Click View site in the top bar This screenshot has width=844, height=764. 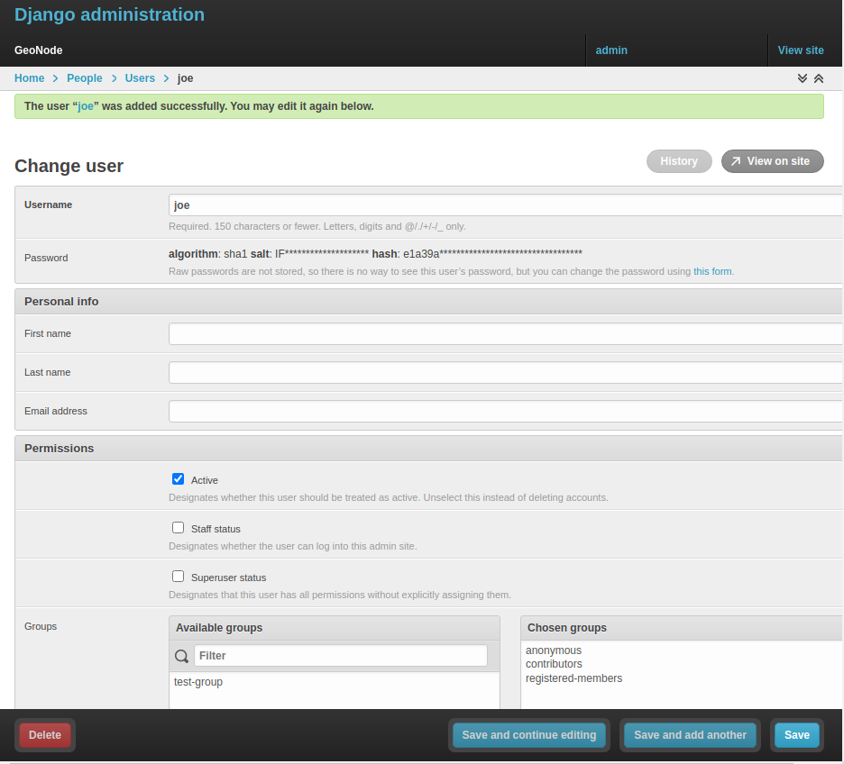(x=801, y=50)
